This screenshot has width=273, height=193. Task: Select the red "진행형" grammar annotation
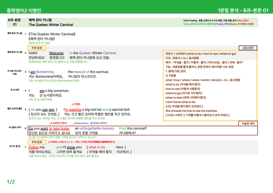pos(77,104)
